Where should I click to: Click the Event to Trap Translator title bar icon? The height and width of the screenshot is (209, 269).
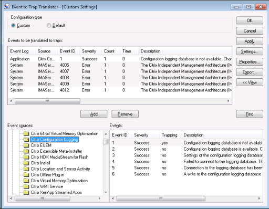tap(7, 6)
